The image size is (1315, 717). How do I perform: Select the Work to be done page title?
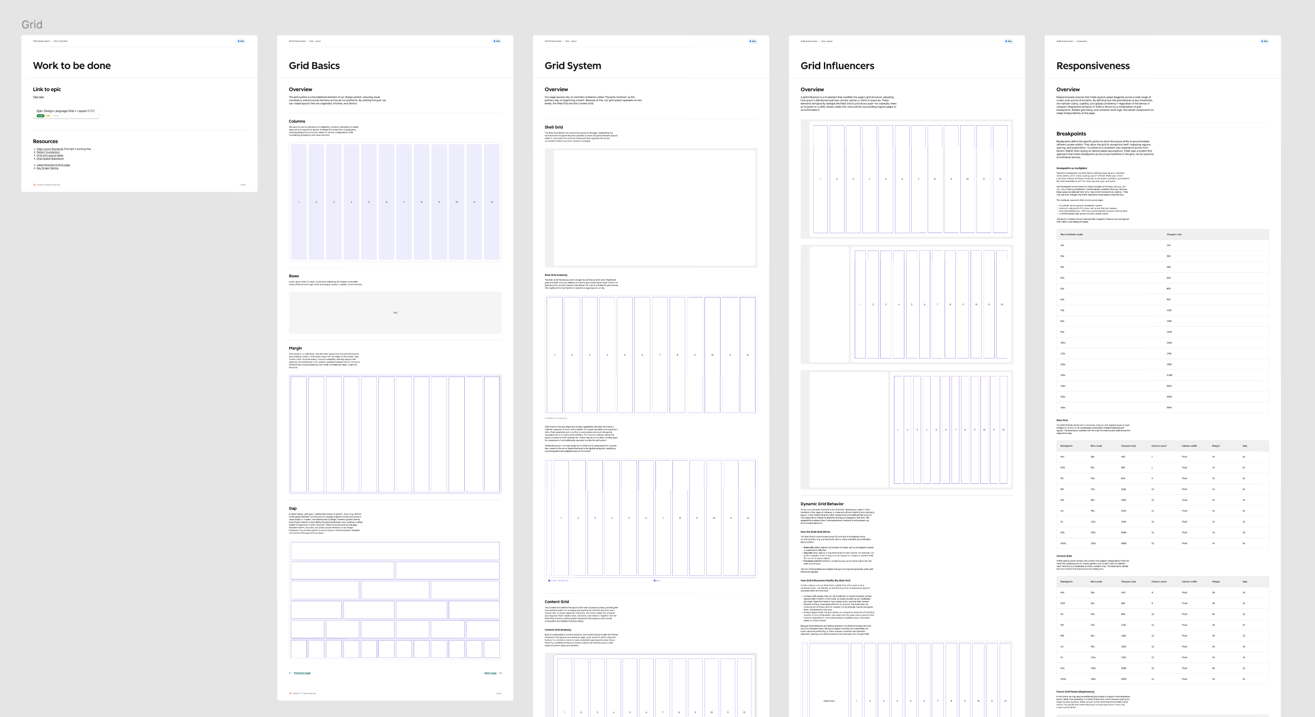[x=72, y=65]
